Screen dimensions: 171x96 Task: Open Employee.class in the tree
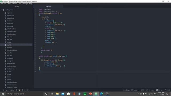[11, 66]
